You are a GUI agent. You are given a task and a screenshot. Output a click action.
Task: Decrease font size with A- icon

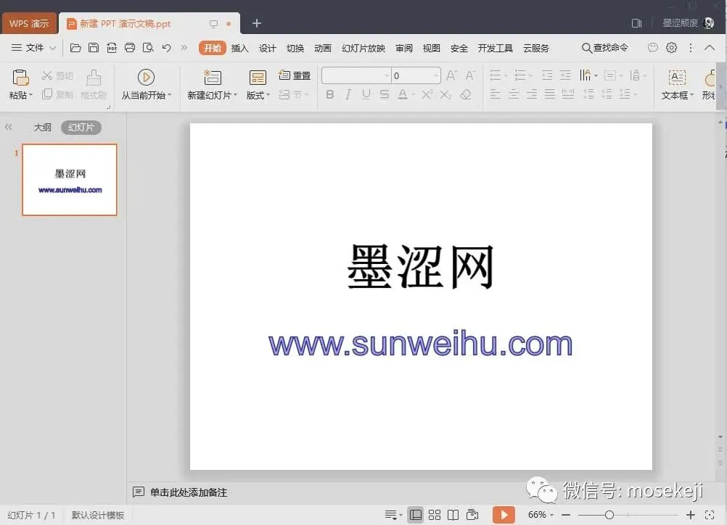[470, 75]
